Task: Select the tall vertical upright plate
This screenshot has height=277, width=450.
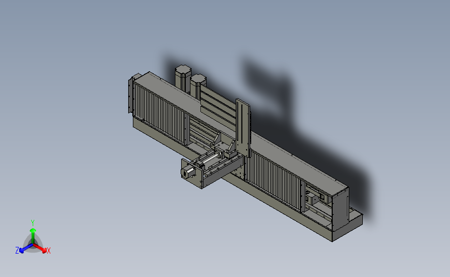Action: click(243, 128)
